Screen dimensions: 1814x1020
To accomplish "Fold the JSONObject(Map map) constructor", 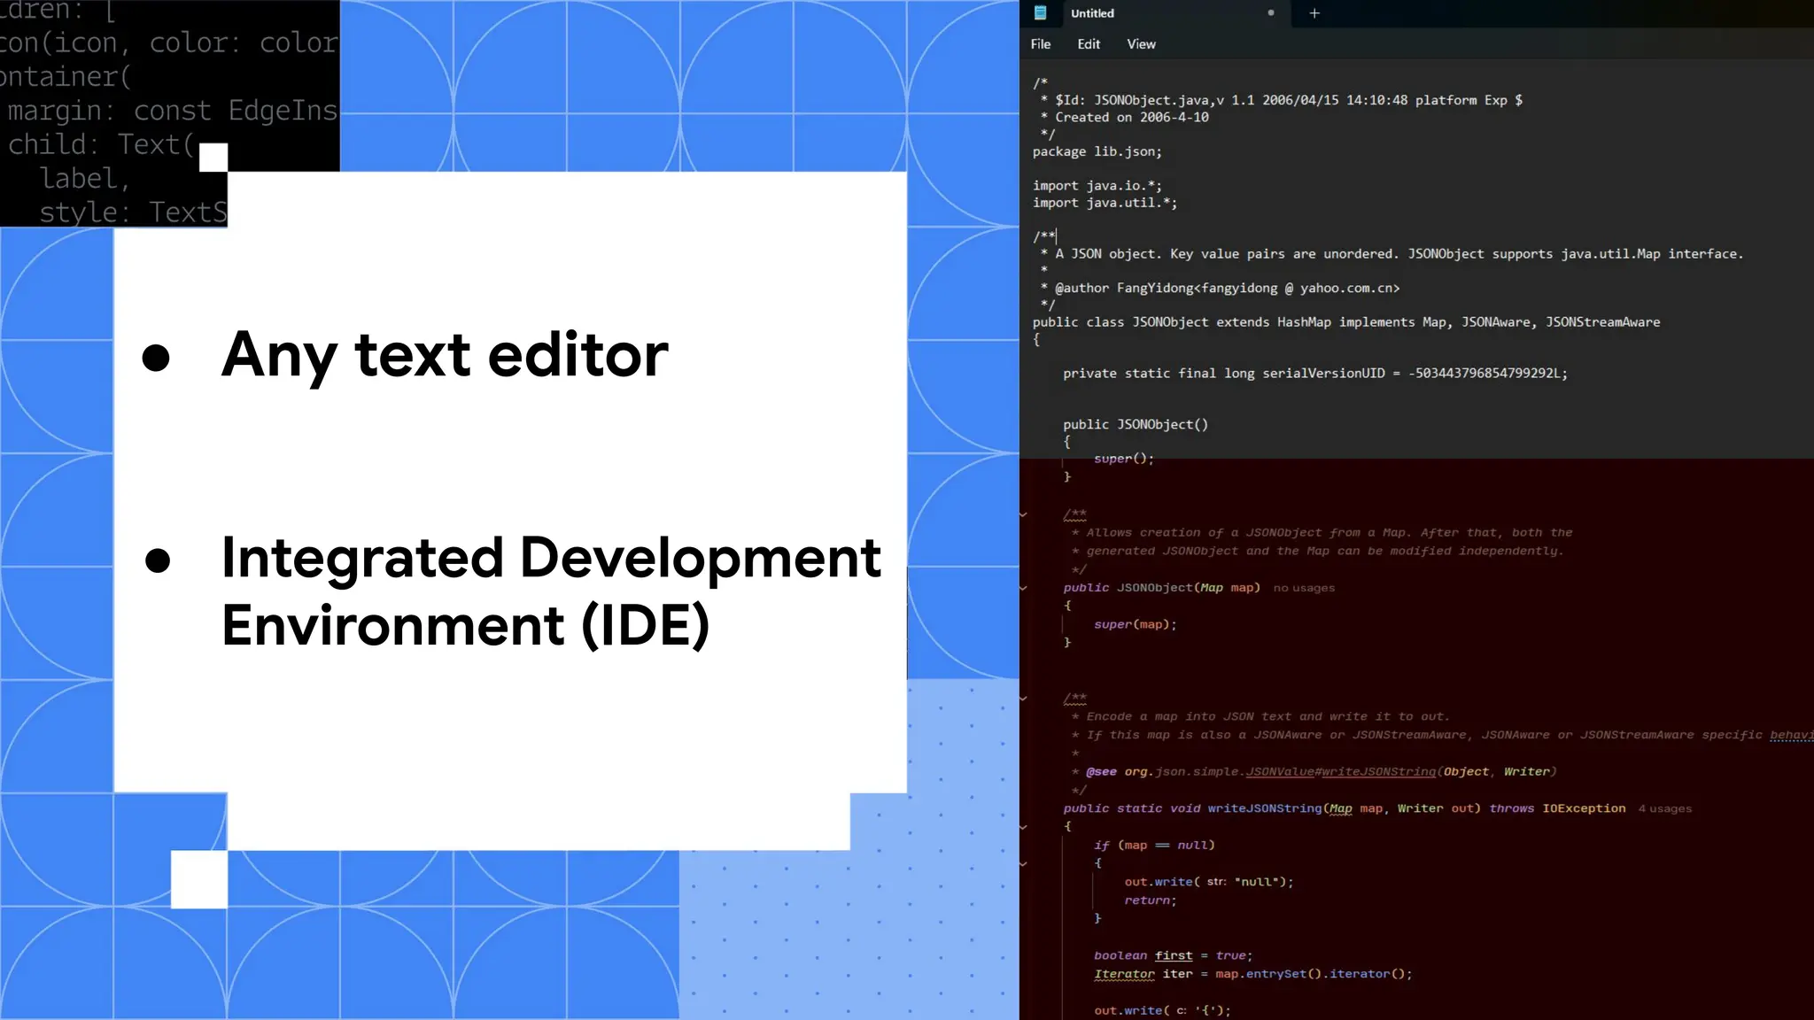I will pyautogui.click(x=1024, y=588).
